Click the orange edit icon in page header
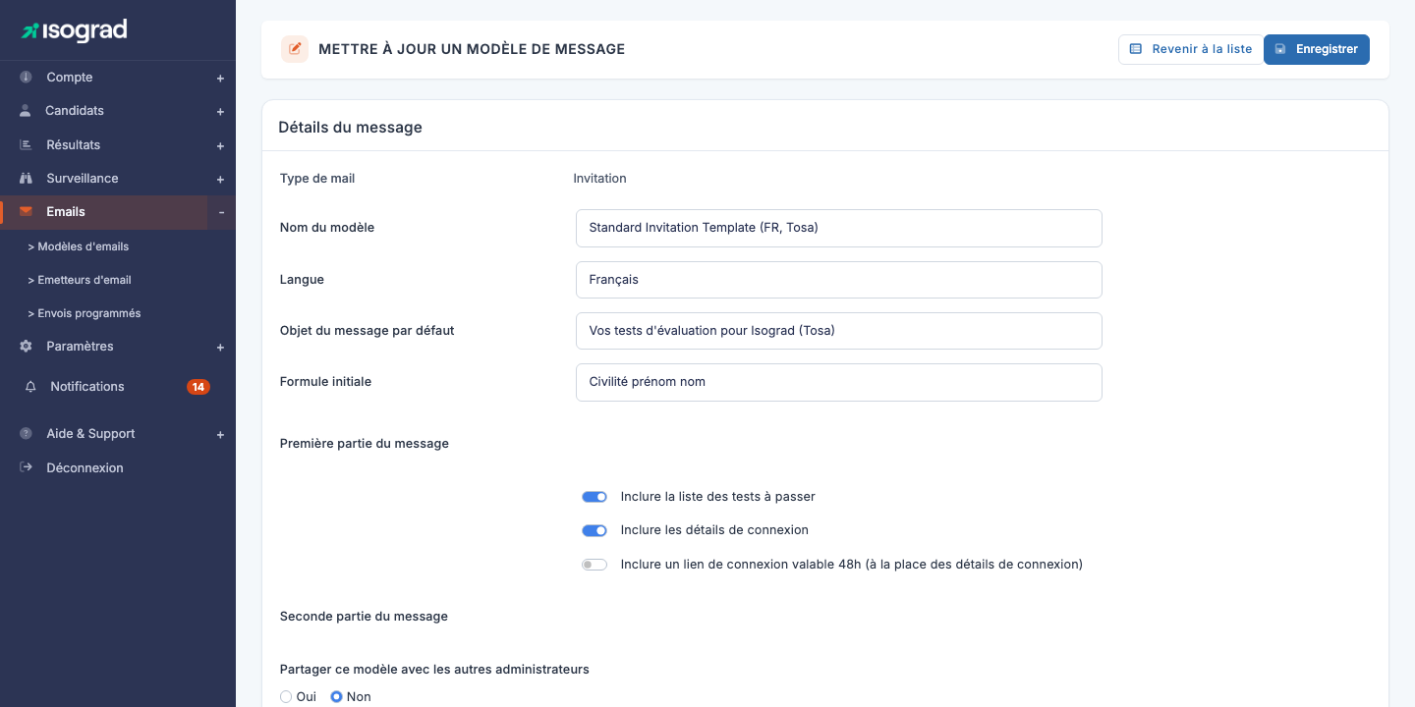Viewport: 1415px width, 707px height. click(295, 49)
